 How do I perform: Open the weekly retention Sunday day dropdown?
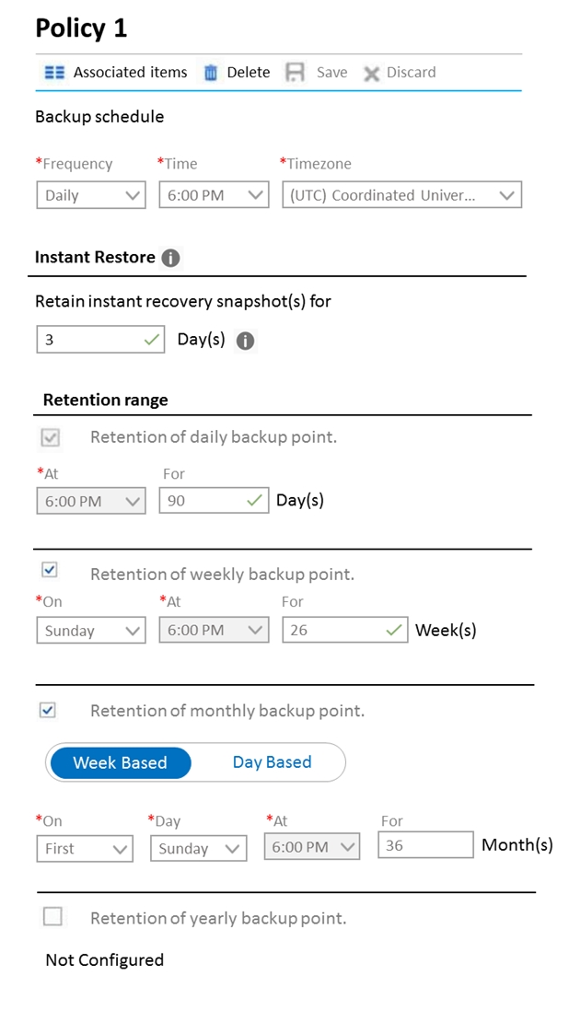tap(91, 630)
